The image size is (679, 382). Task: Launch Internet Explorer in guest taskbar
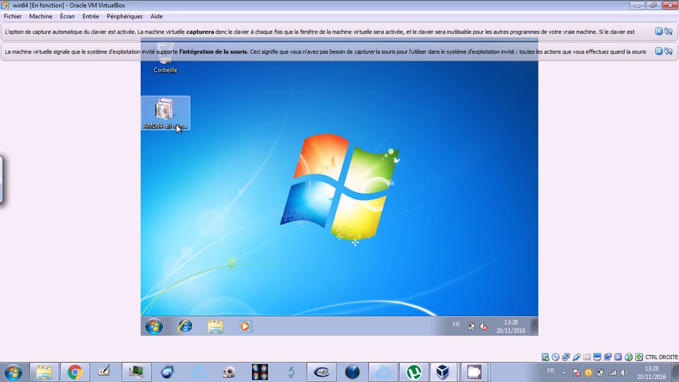coord(185,326)
